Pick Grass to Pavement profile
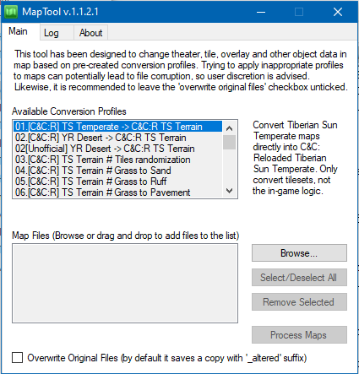 point(117,192)
